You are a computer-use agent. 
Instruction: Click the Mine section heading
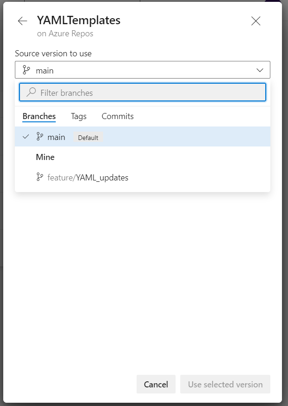coord(45,157)
